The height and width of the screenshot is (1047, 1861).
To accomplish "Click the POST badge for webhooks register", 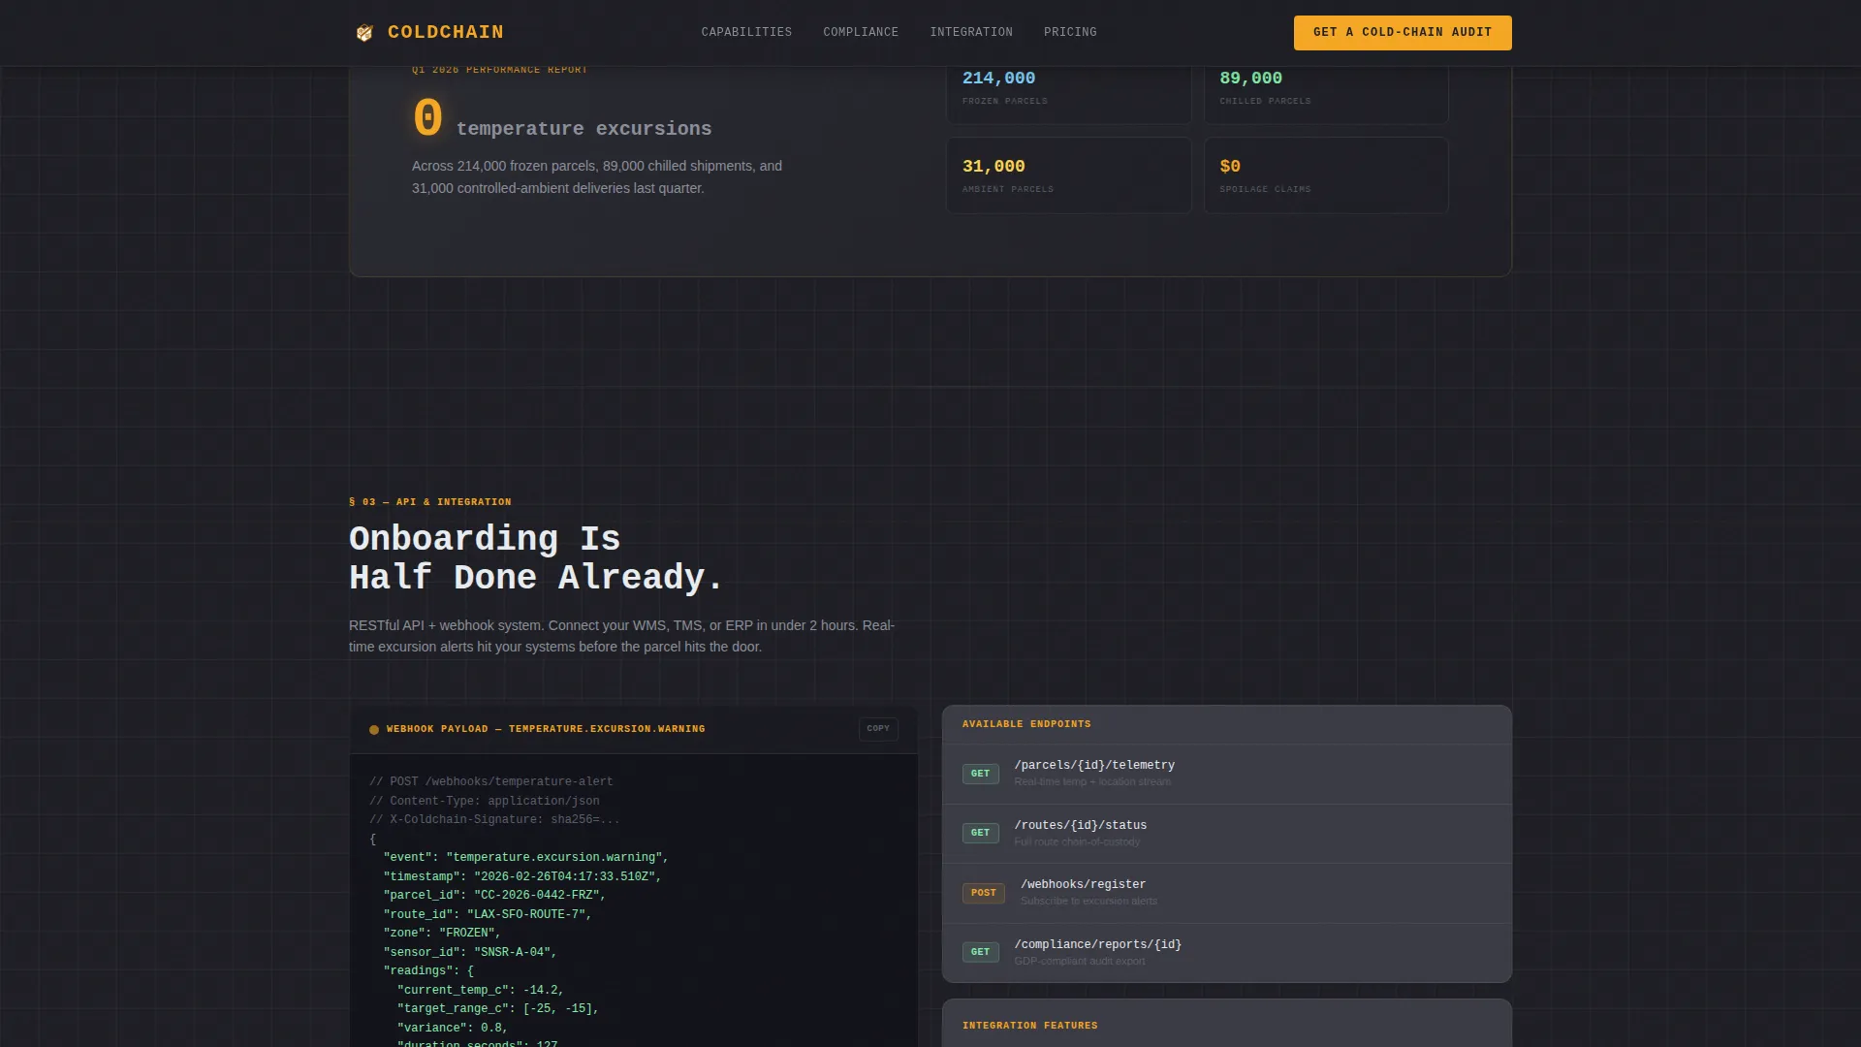I will [x=984, y=893].
